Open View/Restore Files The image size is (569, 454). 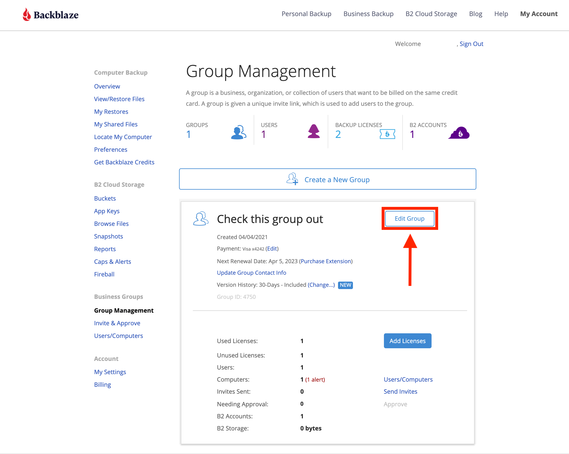[x=119, y=99]
